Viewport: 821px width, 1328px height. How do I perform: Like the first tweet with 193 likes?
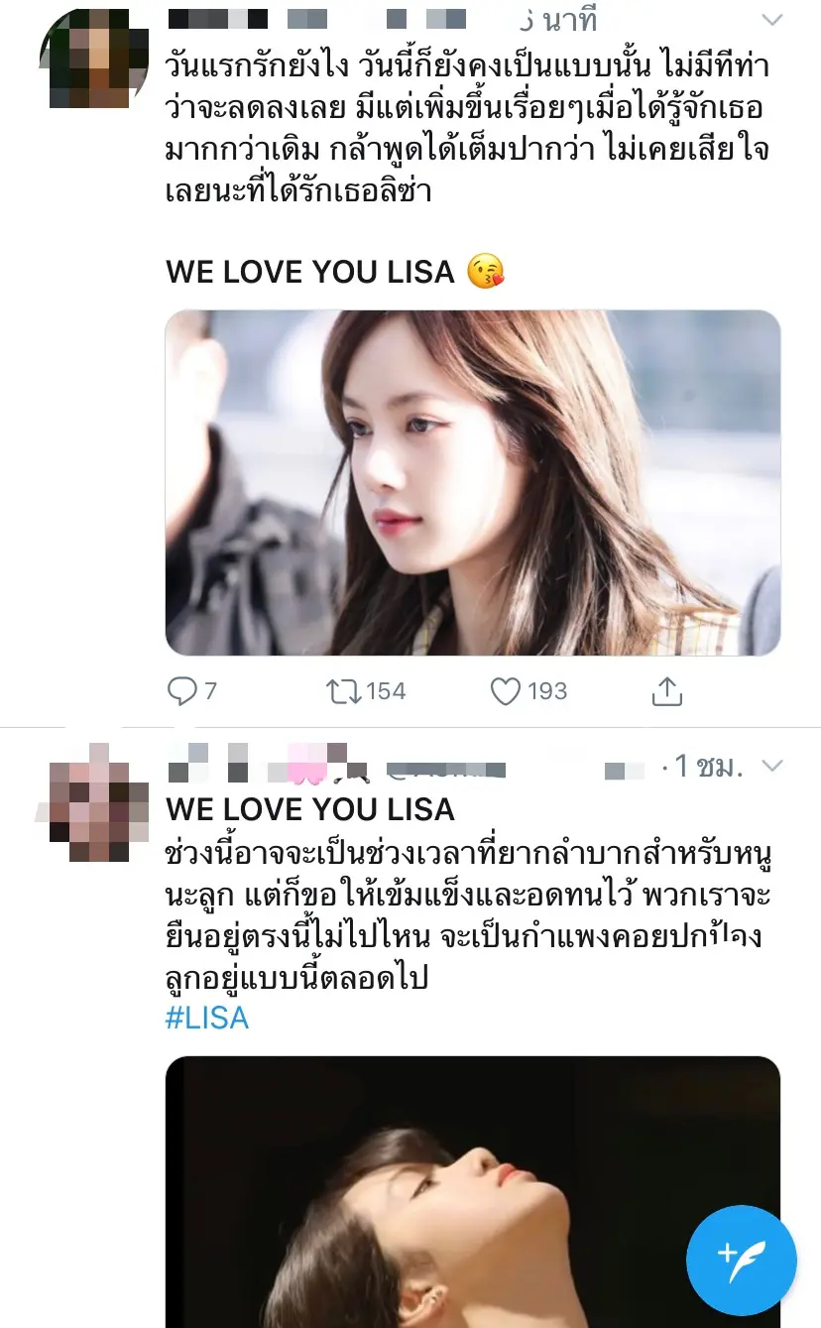[506, 691]
